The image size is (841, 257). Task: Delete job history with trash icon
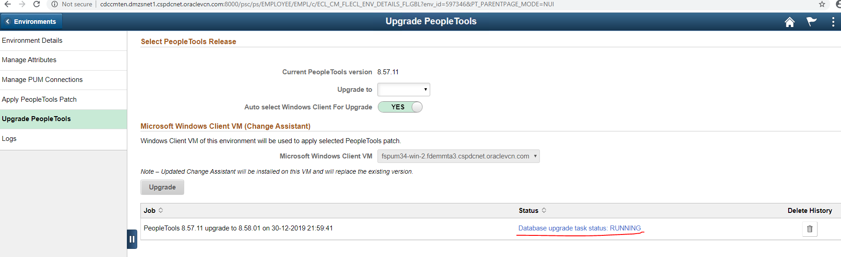click(x=810, y=229)
